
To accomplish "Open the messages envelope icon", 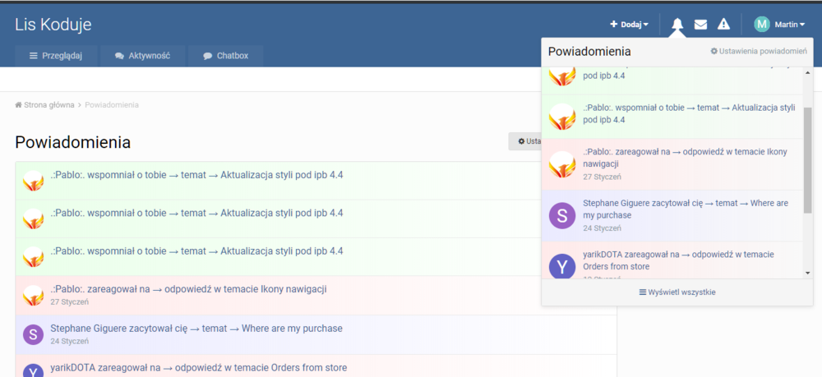I will point(700,25).
